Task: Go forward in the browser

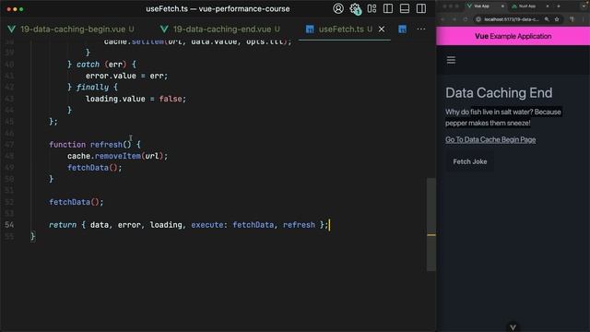Action: point(454,19)
